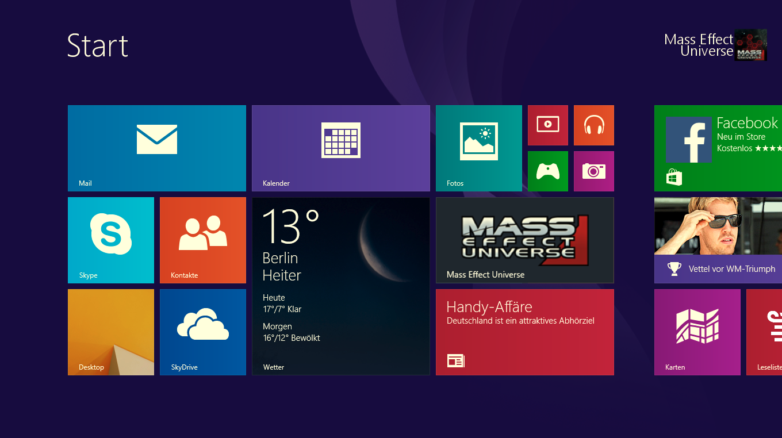Click the Mass Effect Universe user account name

point(698,45)
